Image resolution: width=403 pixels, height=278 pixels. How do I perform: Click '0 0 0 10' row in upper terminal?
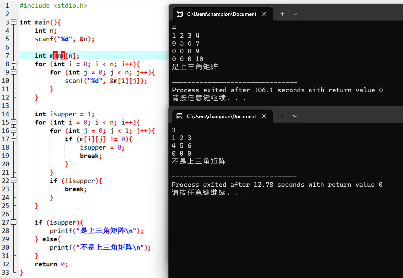point(187,59)
